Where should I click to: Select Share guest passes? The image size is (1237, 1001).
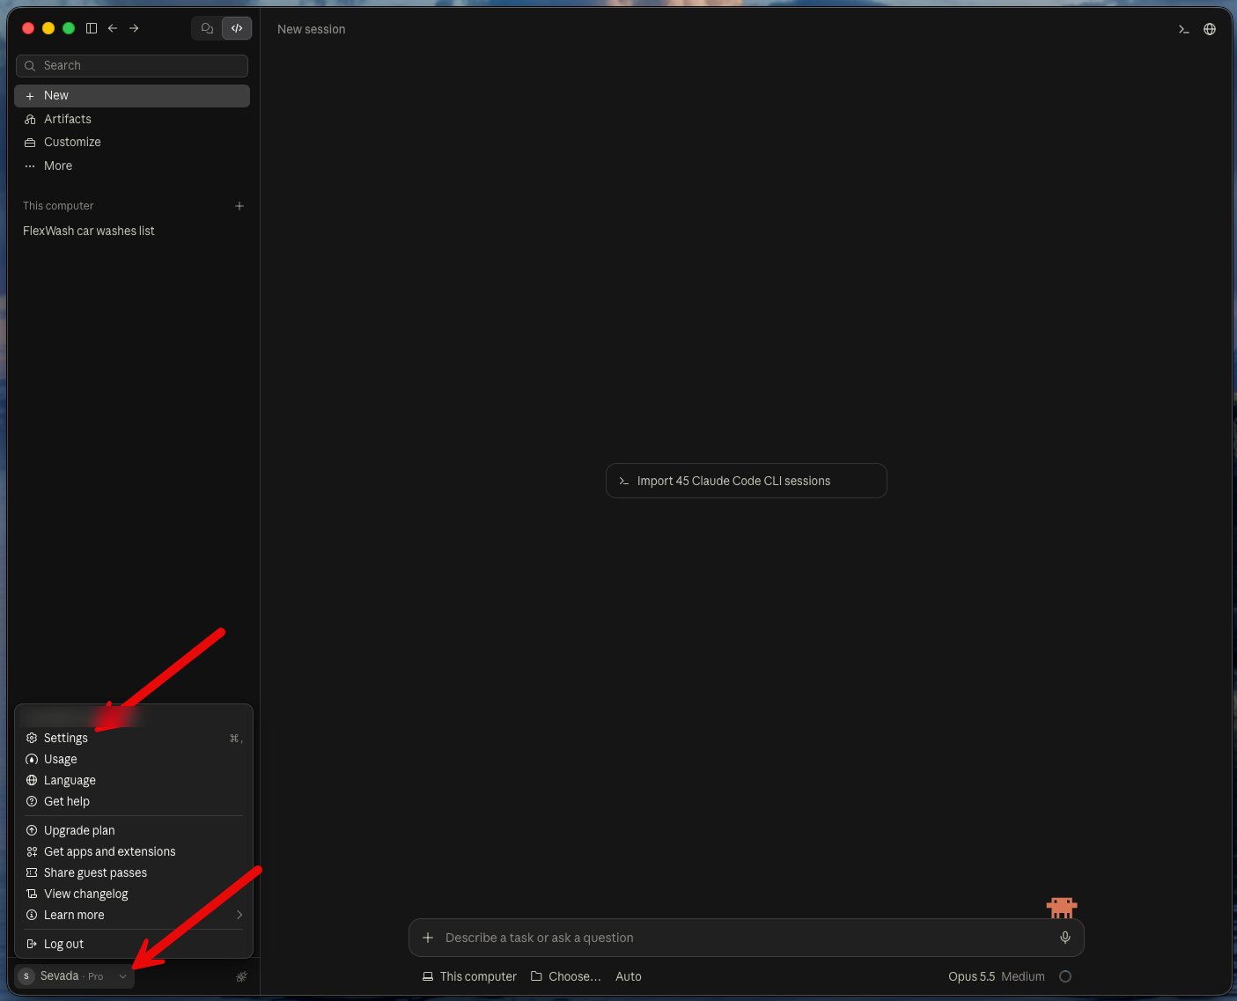134,872
